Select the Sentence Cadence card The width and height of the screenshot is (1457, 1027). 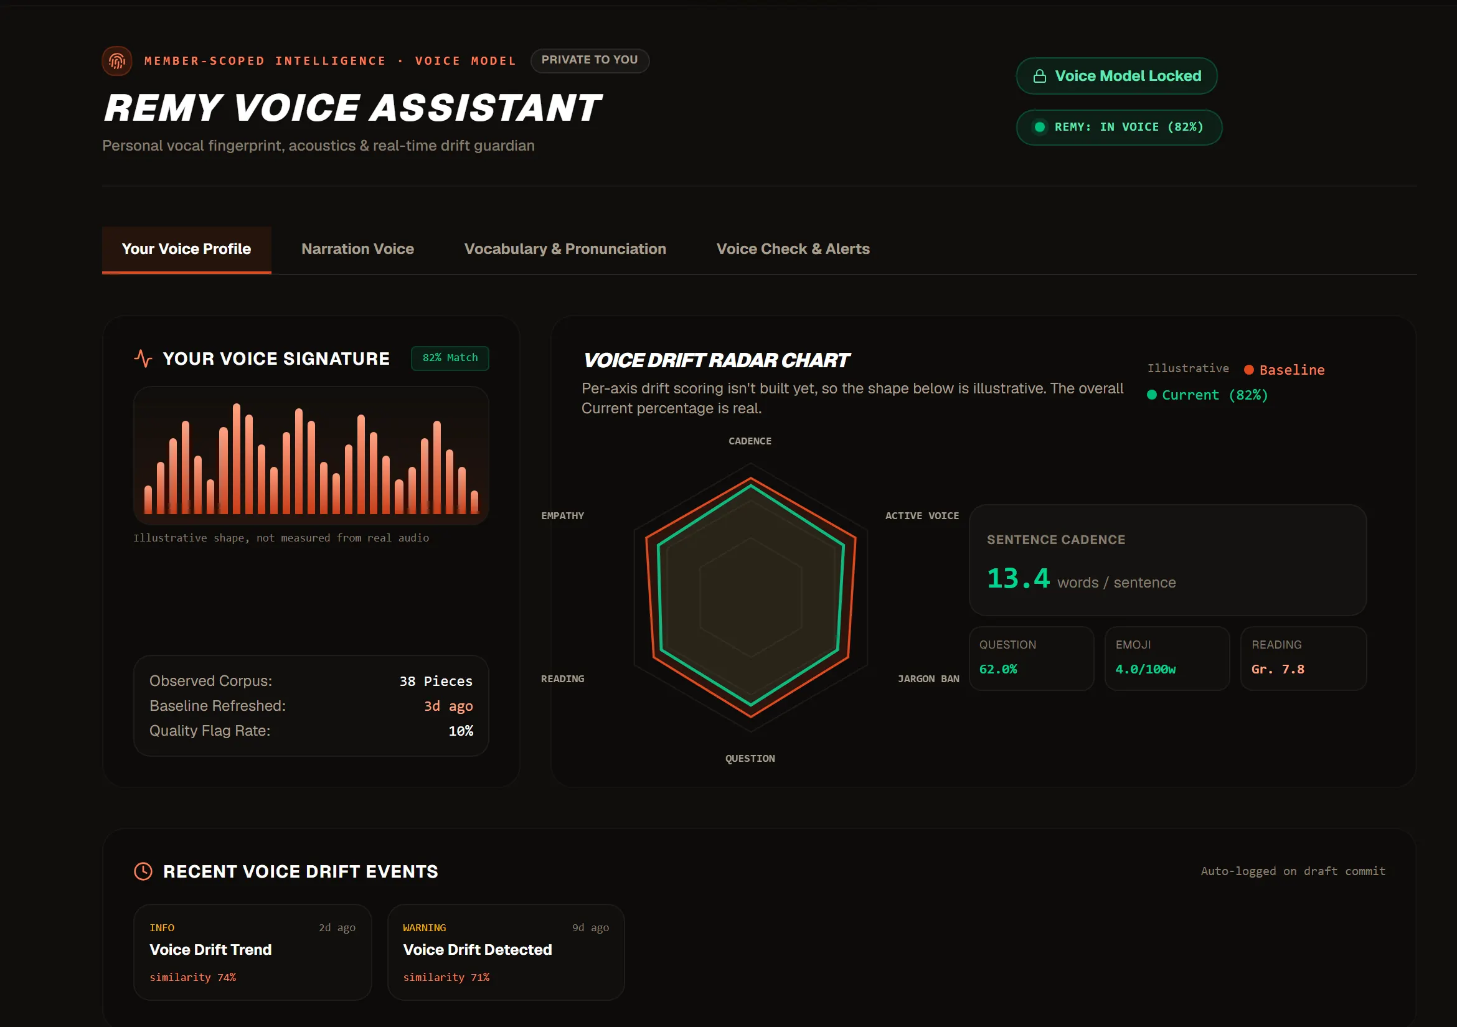point(1167,560)
